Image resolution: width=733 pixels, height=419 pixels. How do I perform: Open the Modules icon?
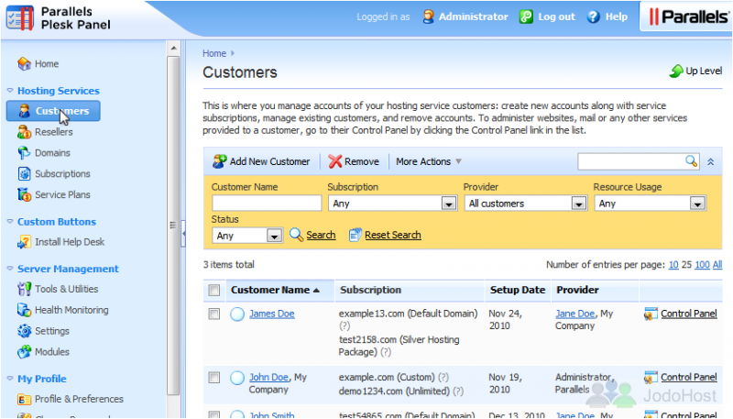coord(24,352)
